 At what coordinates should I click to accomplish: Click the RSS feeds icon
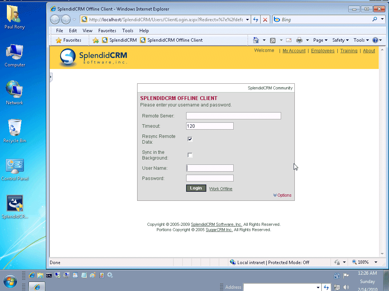[x=273, y=40]
